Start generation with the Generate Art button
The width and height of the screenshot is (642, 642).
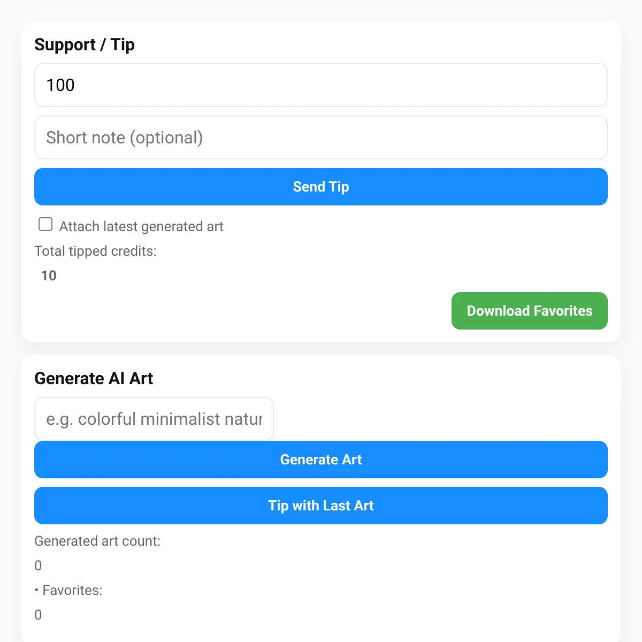pos(321,460)
